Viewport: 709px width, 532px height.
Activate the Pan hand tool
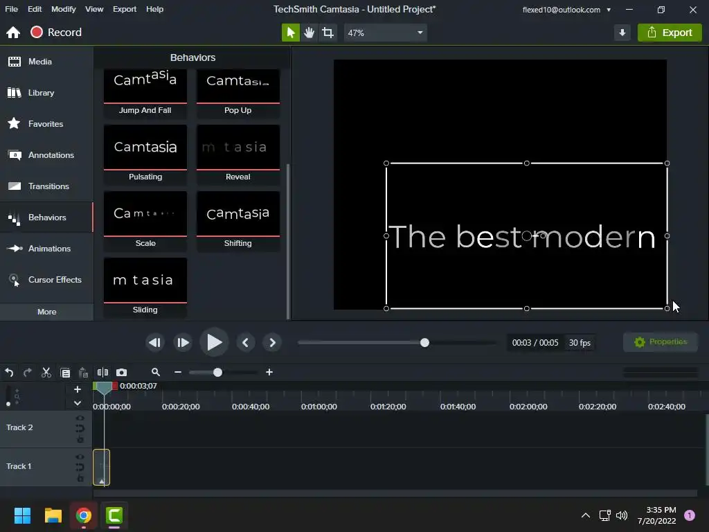[x=309, y=33]
